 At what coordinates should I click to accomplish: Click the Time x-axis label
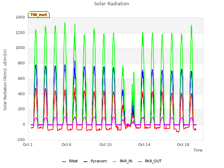pos(198,150)
